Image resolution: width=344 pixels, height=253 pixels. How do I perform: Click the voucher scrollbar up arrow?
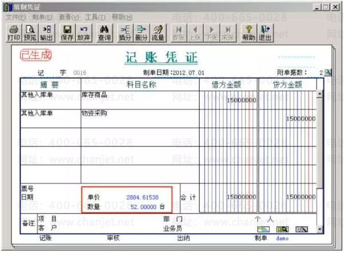click(x=319, y=94)
